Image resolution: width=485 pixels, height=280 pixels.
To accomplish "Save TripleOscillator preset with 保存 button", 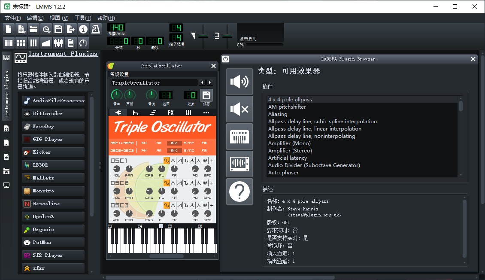I will [x=206, y=95].
